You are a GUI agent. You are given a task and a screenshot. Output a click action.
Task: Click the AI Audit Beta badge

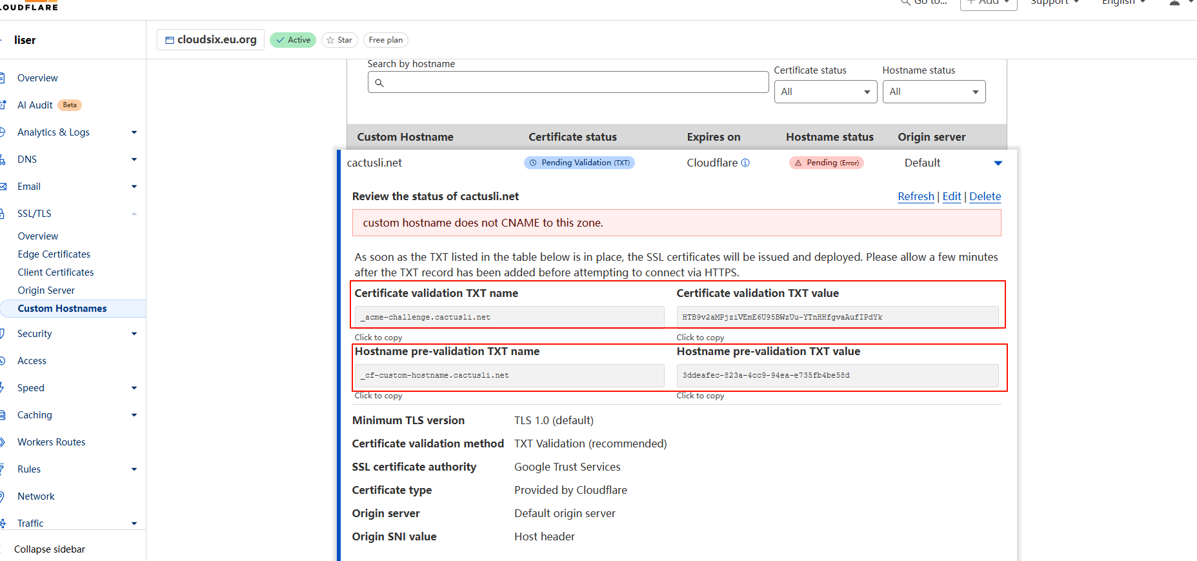[x=70, y=105]
